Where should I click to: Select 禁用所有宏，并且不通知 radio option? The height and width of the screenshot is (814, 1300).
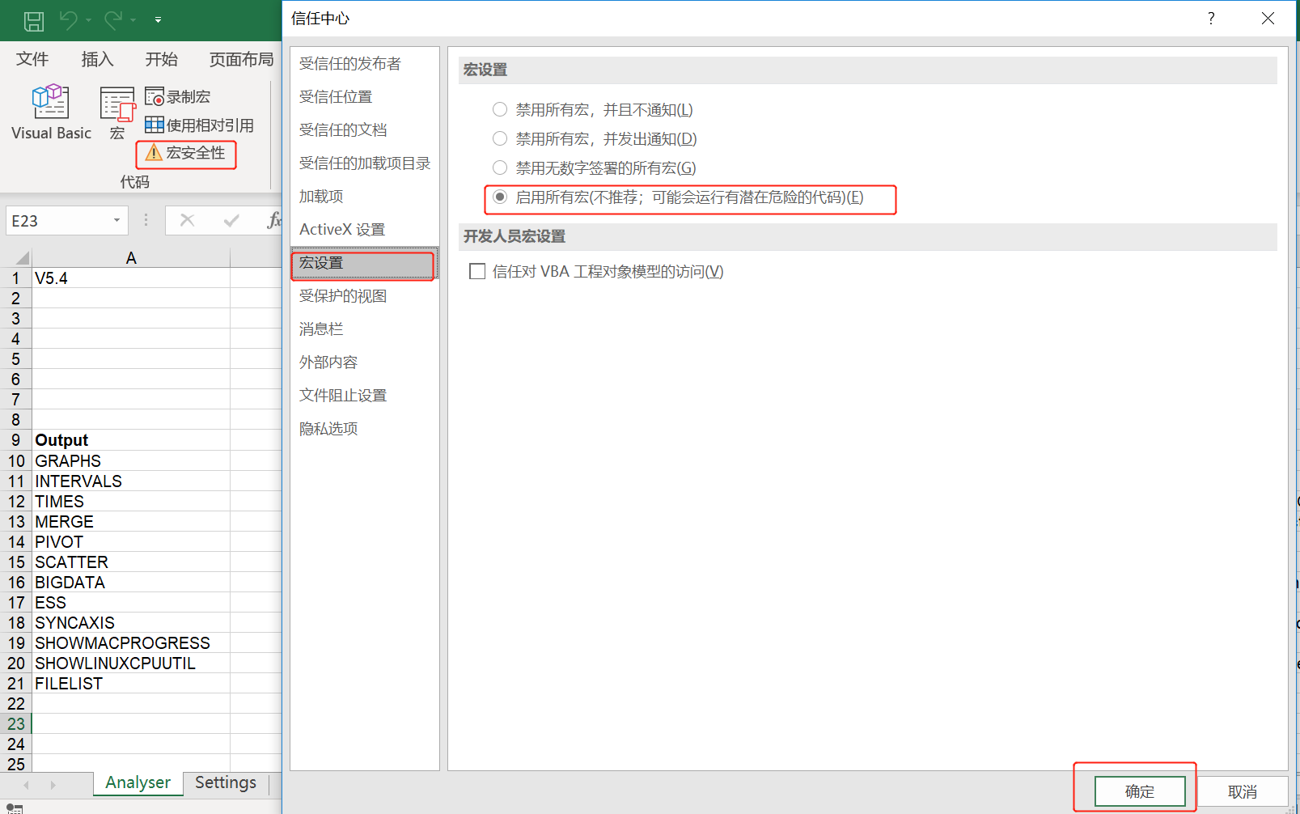[500, 109]
